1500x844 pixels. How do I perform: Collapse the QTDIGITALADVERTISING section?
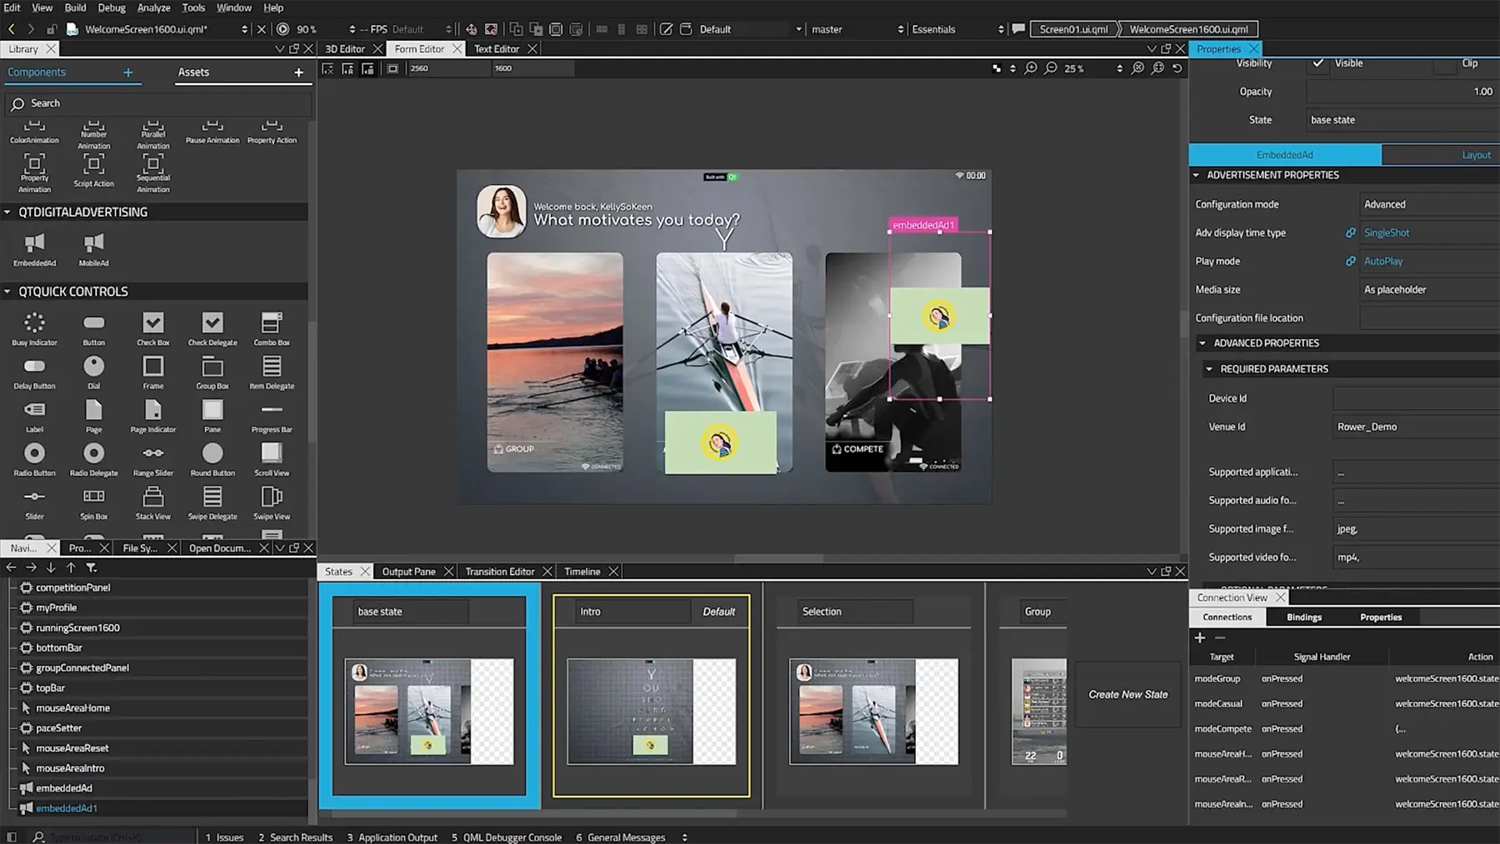pyautogui.click(x=7, y=212)
